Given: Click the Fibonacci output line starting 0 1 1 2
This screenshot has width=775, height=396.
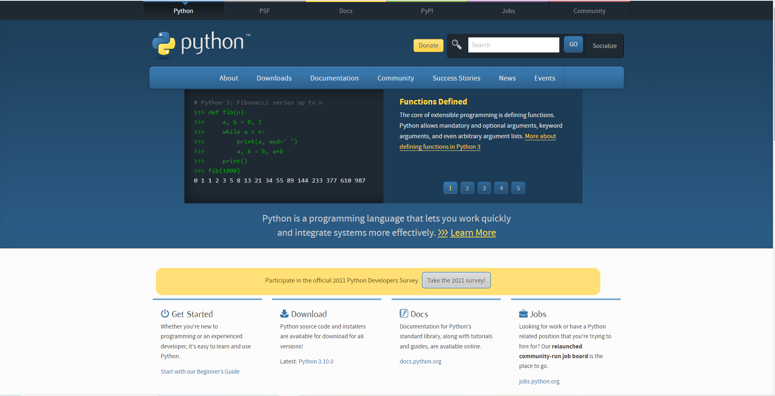Looking at the screenshot, I should [x=280, y=181].
